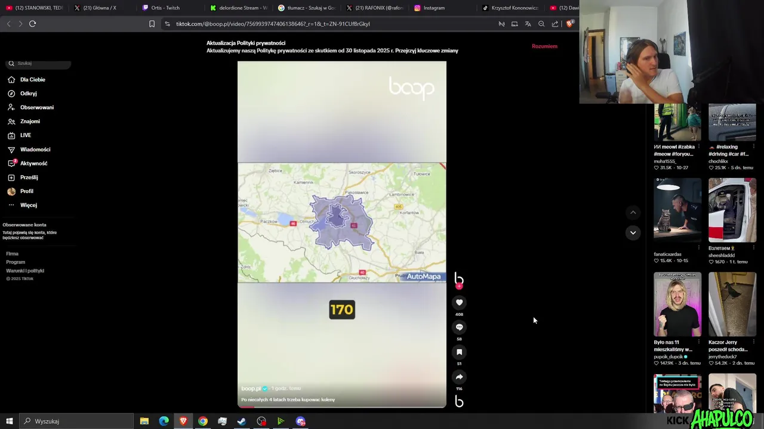Like the video with the heart icon
The image size is (764, 429).
click(x=459, y=303)
